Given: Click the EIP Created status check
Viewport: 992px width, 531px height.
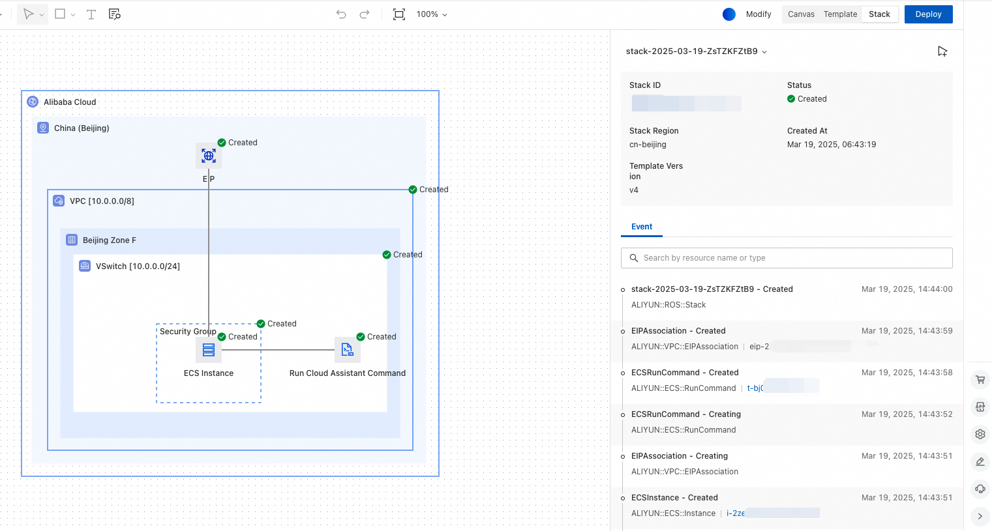Looking at the screenshot, I should pyautogui.click(x=222, y=143).
